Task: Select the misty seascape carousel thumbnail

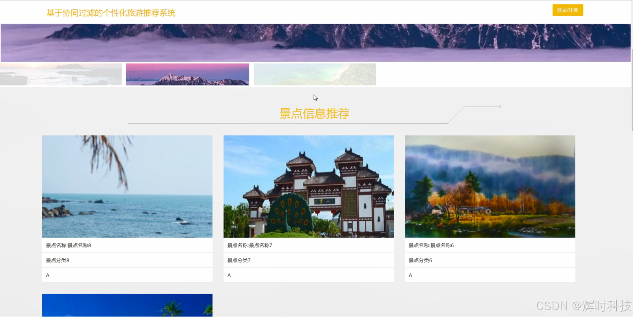Action: 61,74
